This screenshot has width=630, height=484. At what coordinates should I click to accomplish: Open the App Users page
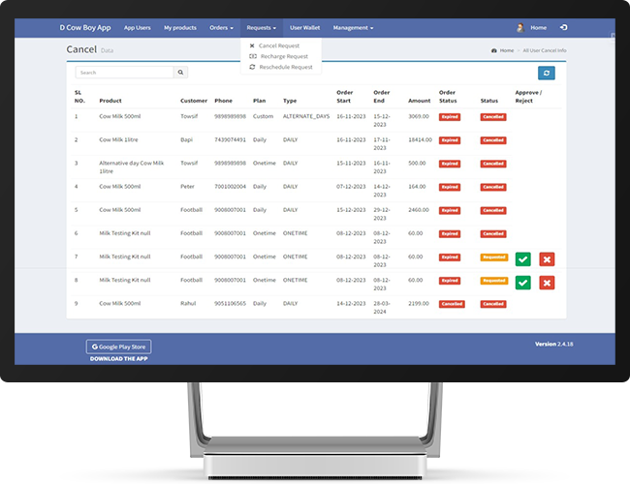point(137,28)
